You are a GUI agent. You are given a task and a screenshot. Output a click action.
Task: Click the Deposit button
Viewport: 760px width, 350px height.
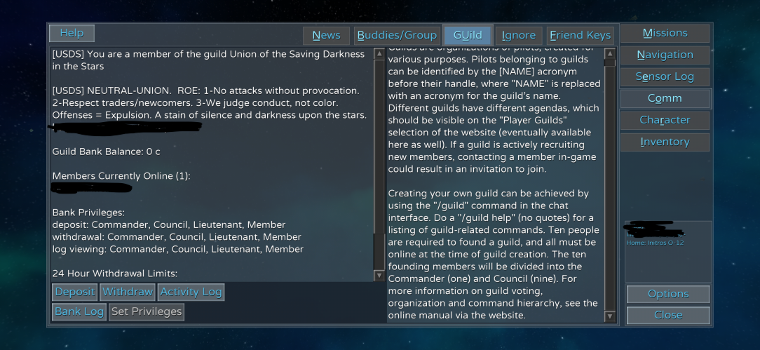pyautogui.click(x=74, y=292)
